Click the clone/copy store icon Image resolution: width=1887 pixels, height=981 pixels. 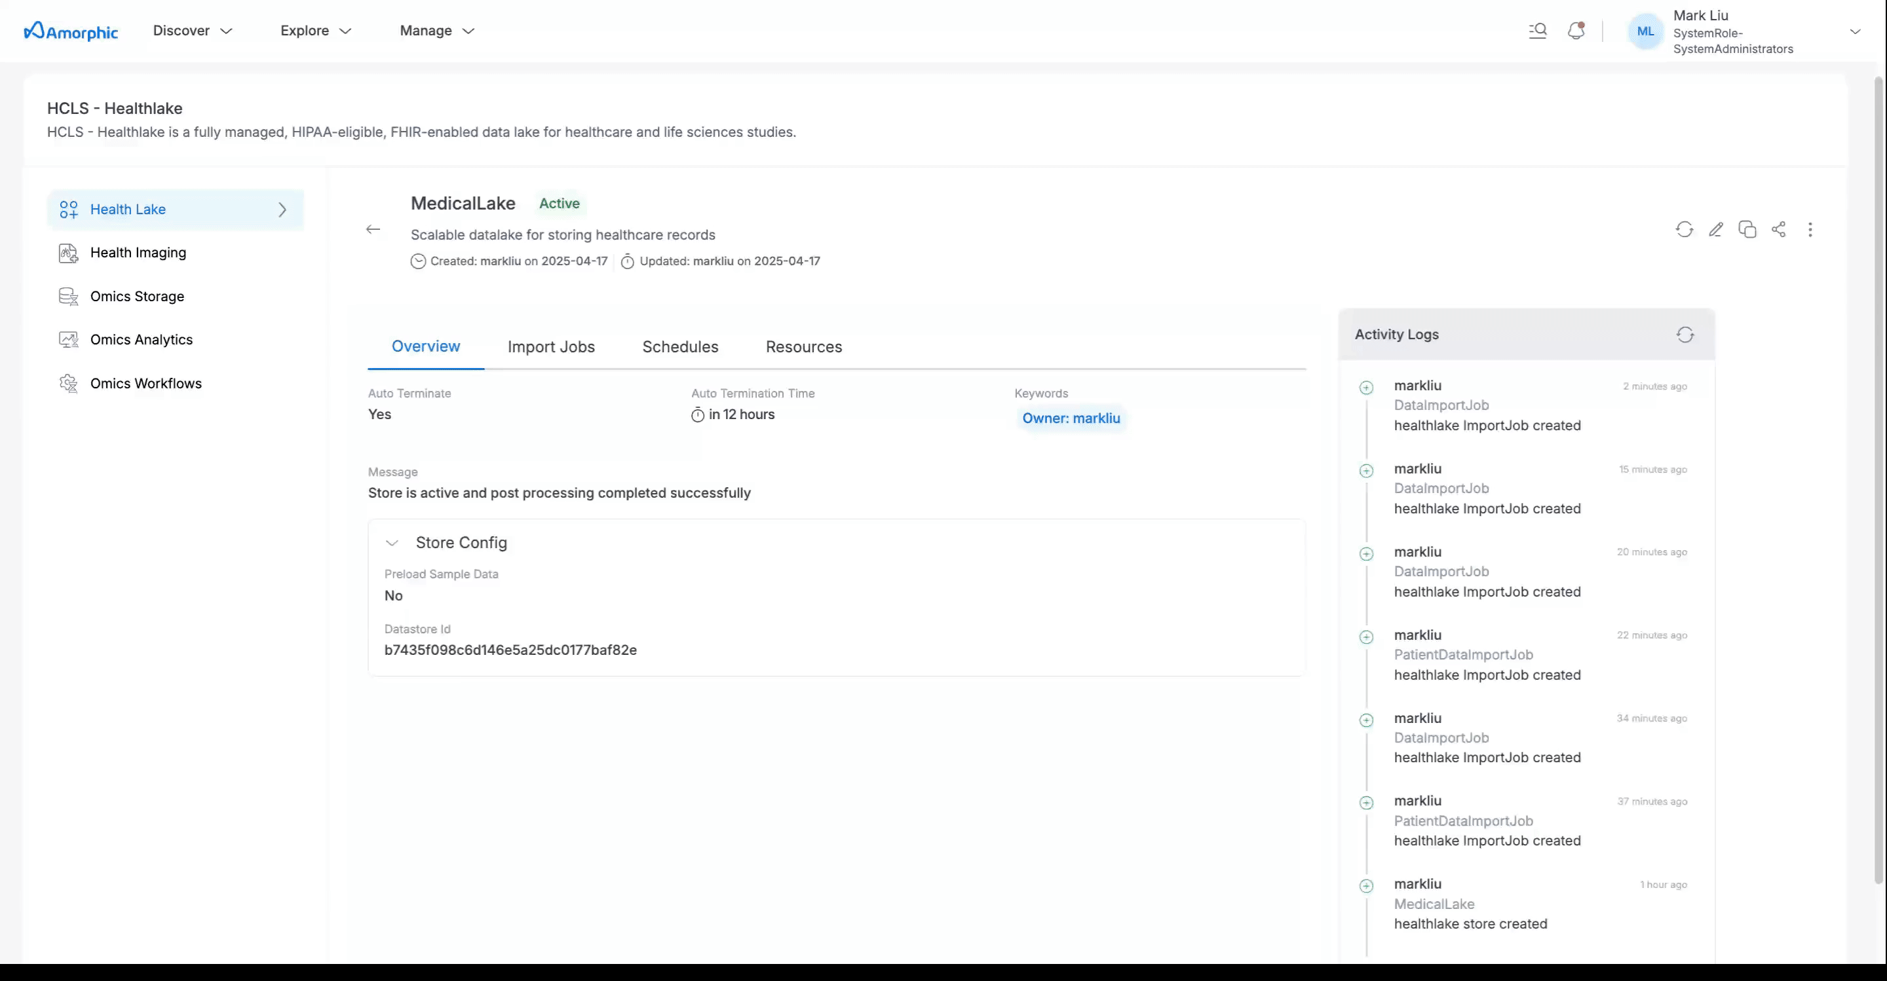tap(1747, 229)
